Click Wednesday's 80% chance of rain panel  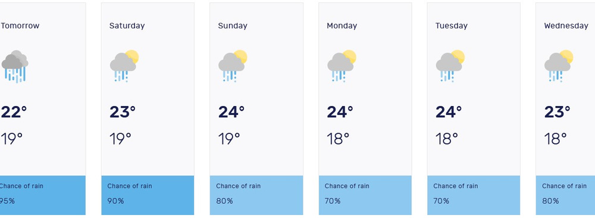click(x=565, y=195)
